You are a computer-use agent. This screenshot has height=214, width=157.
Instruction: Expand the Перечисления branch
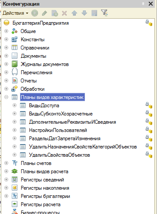(x=6, y=72)
